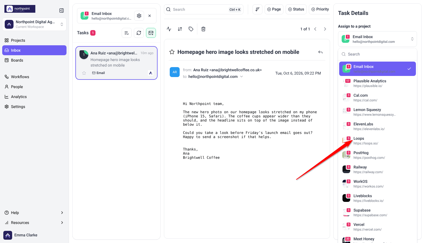Assign task to WorkOS
This screenshot has height=243, width=425.
click(x=378, y=184)
